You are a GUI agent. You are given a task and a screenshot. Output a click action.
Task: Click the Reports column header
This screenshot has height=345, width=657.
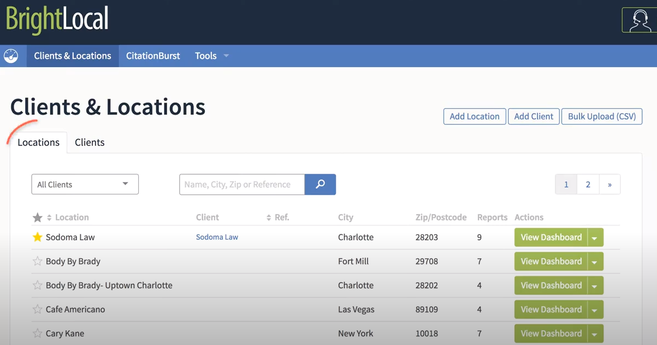click(x=493, y=217)
